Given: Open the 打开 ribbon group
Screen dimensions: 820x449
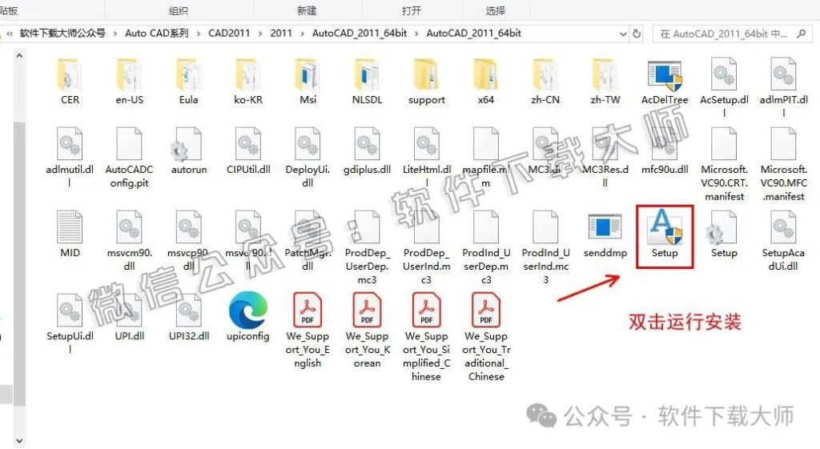Looking at the screenshot, I should [x=412, y=10].
